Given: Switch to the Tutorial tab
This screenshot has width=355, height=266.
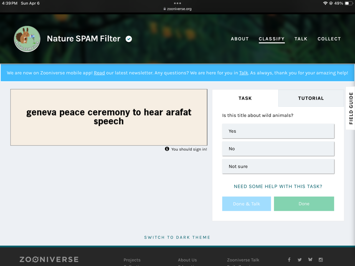Looking at the screenshot, I should pos(311,98).
